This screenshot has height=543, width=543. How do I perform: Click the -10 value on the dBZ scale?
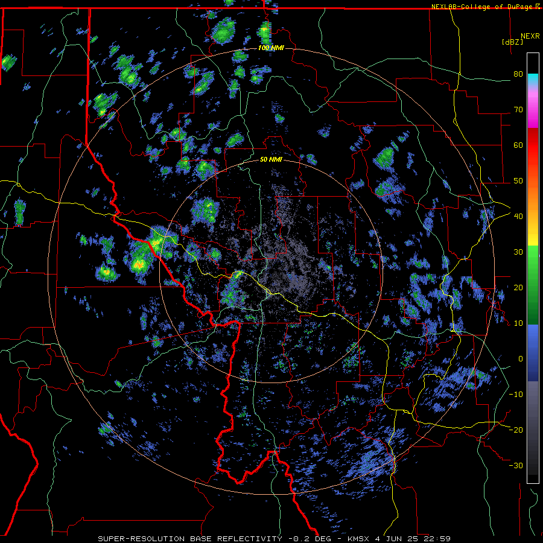click(516, 395)
